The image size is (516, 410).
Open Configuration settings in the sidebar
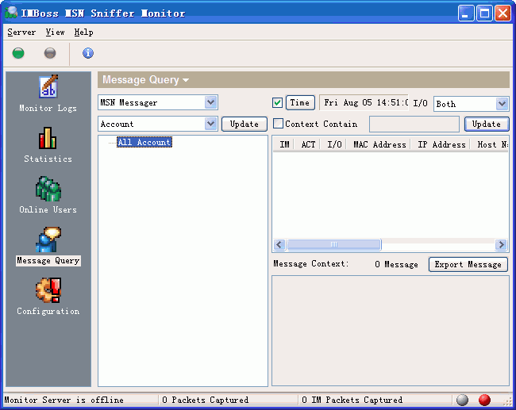[x=48, y=297]
